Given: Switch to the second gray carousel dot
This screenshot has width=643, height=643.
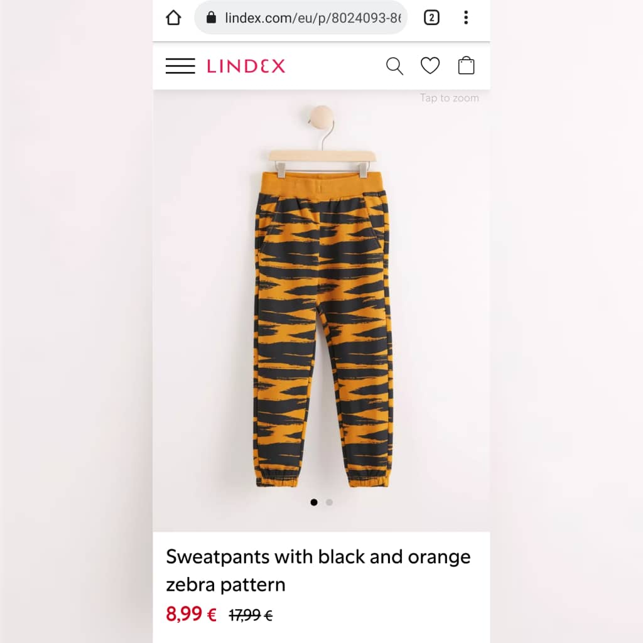Looking at the screenshot, I should click(329, 502).
